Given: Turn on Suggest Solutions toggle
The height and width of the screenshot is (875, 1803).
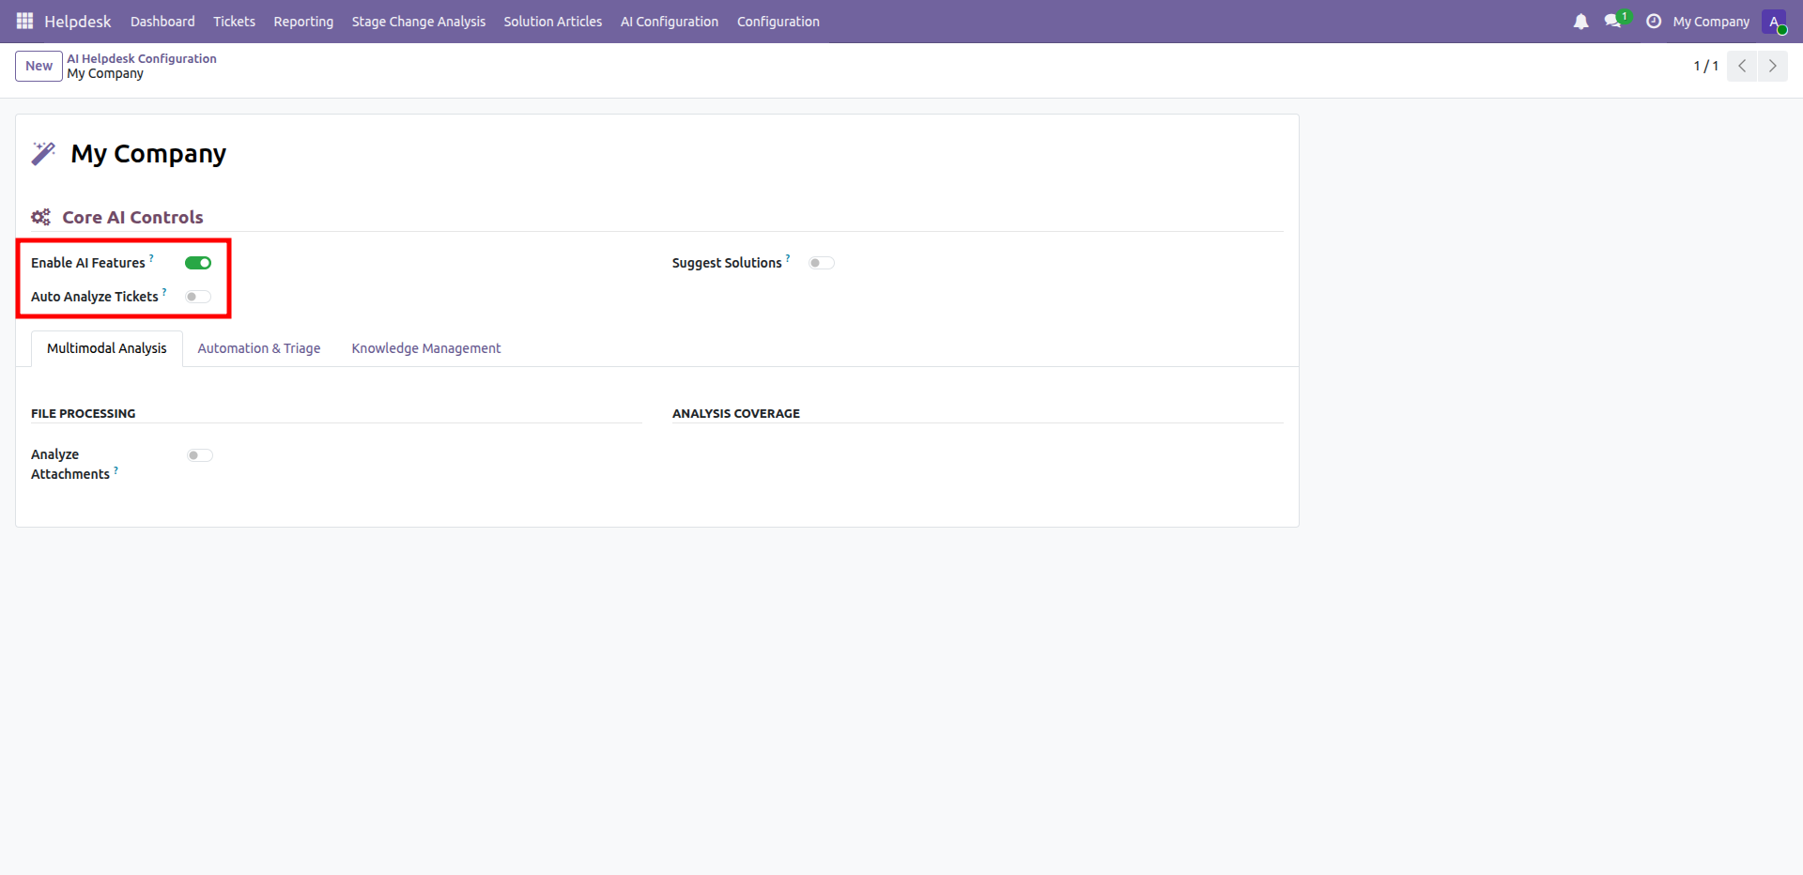Looking at the screenshot, I should (822, 263).
